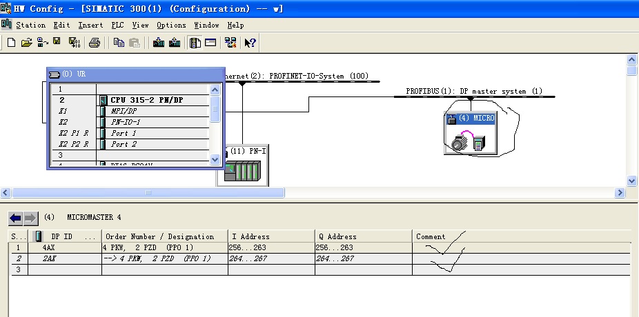639x317 pixels.
Task: Toggle the hardware Catalog icon
Action: 195,42
